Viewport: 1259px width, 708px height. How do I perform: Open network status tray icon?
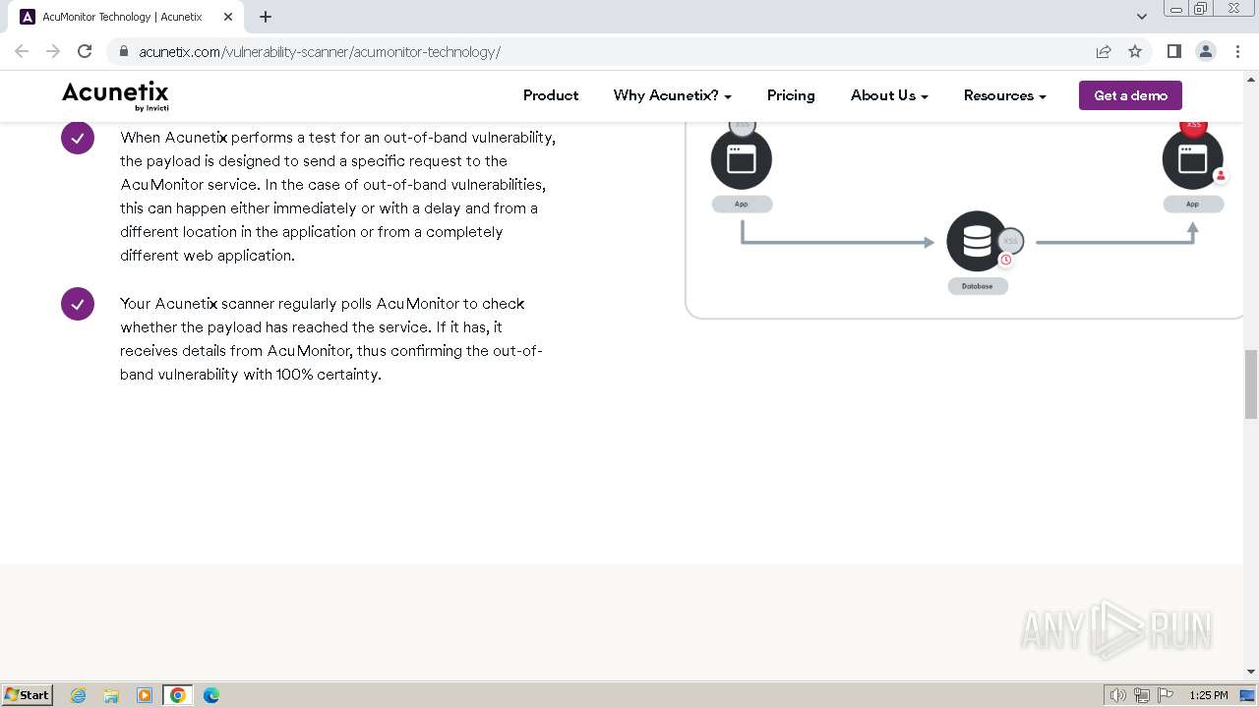1141,695
